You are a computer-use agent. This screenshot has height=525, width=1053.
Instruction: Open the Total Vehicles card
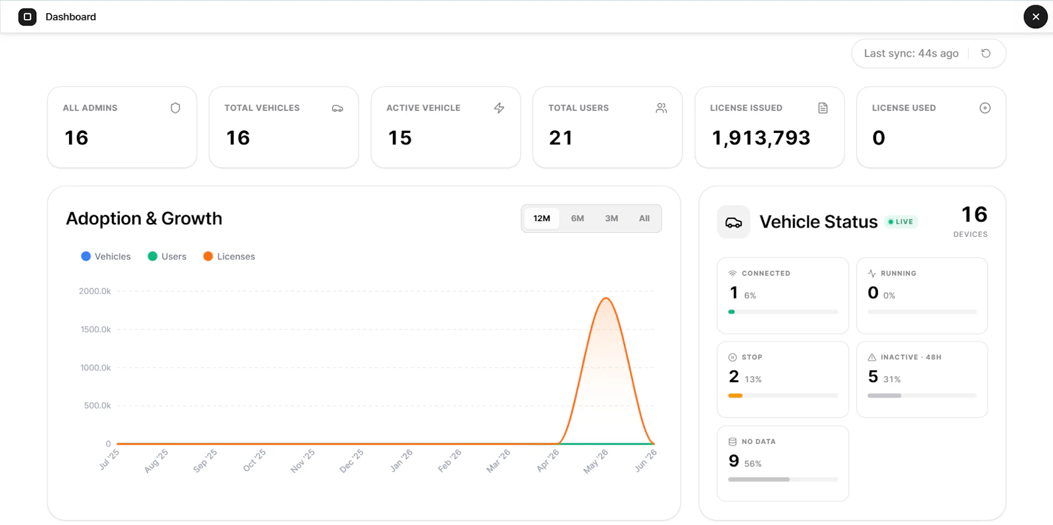point(284,127)
